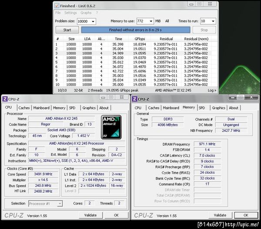This screenshot has width=261, height=229.
Task: Click the Time column header
Action: [x=118, y=39]
